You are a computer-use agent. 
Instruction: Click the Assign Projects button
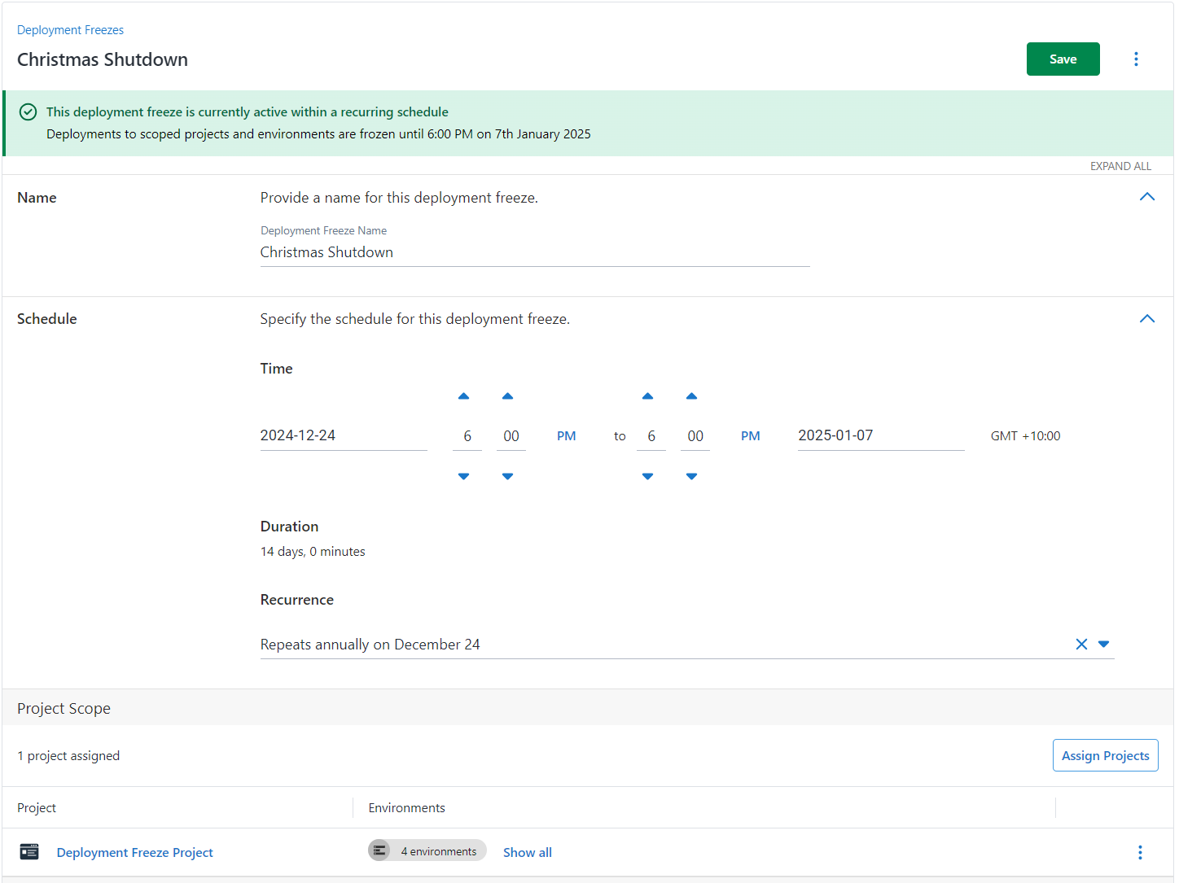click(x=1105, y=755)
